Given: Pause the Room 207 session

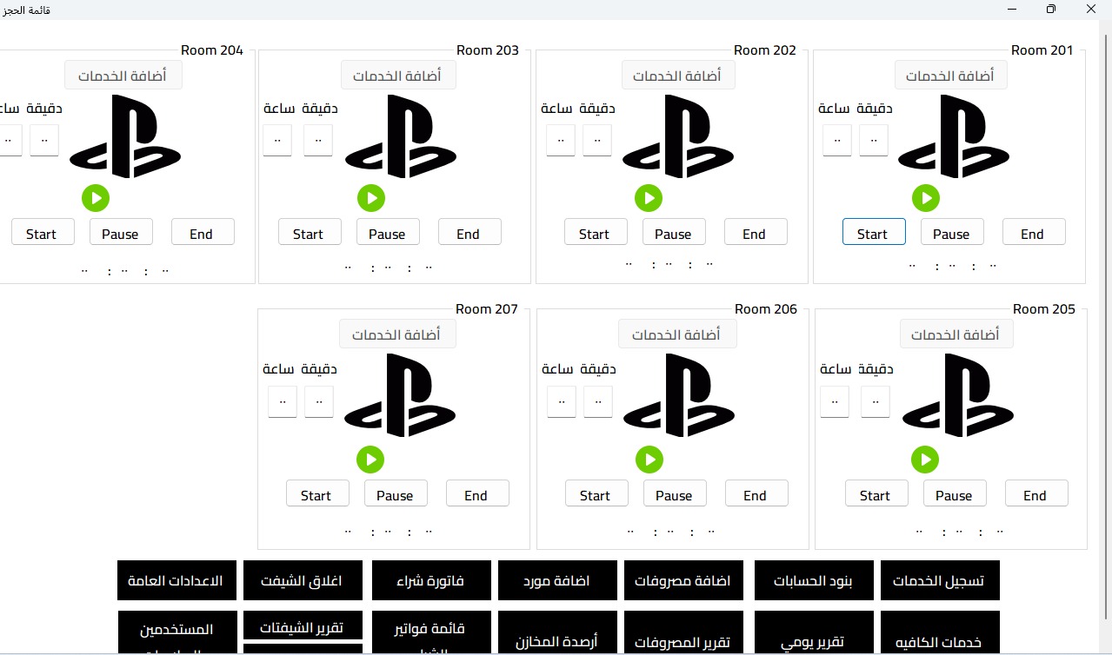Looking at the screenshot, I should (x=396, y=494).
